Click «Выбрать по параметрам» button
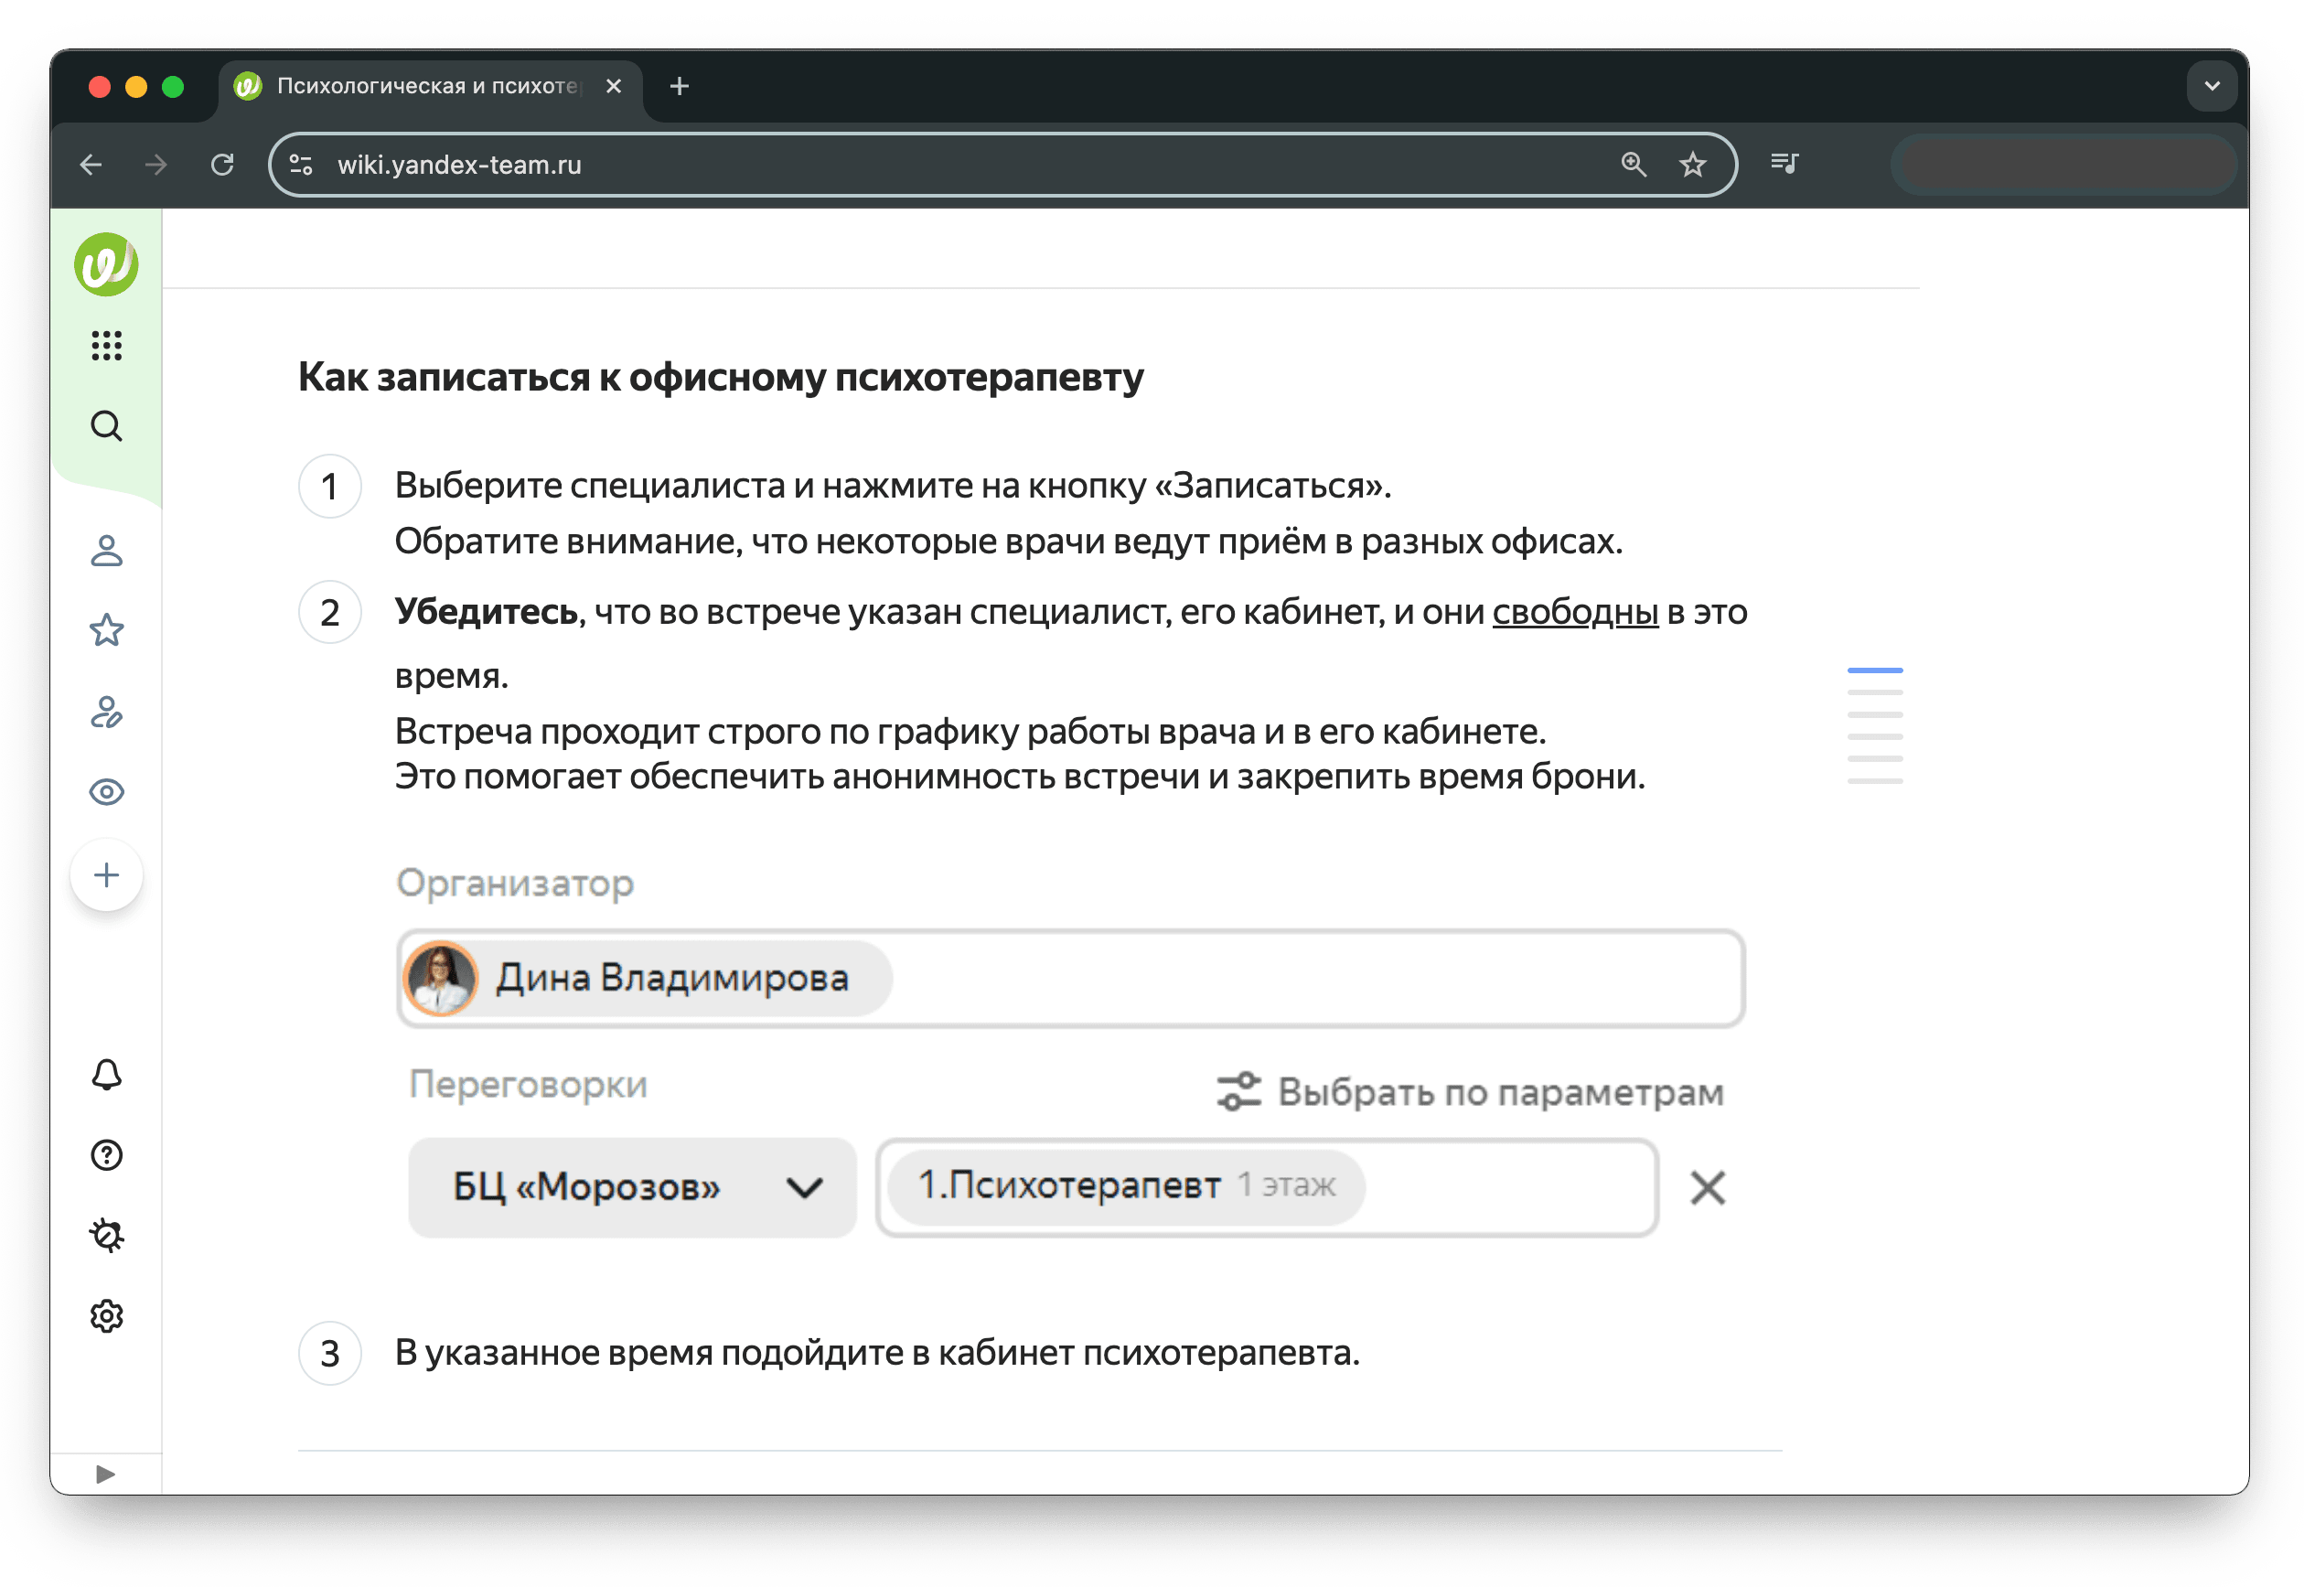The width and height of the screenshot is (2304, 1587). (x=1472, y=1092)
